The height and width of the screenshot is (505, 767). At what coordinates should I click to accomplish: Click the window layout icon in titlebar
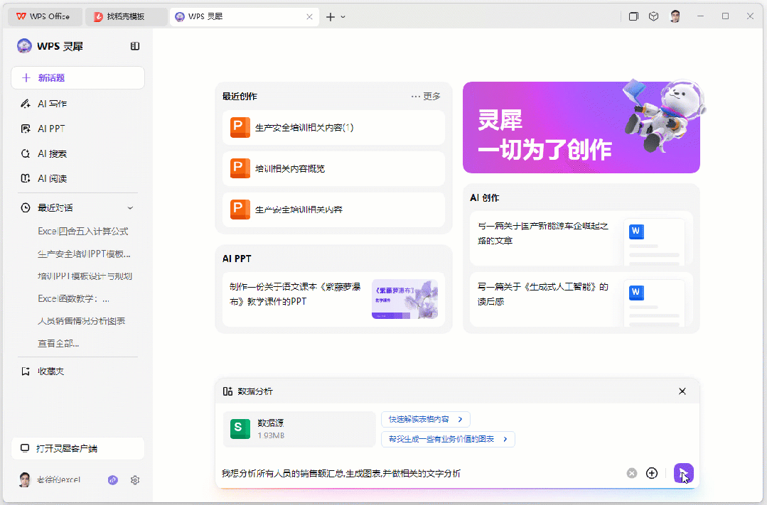[x=633, y=16]
